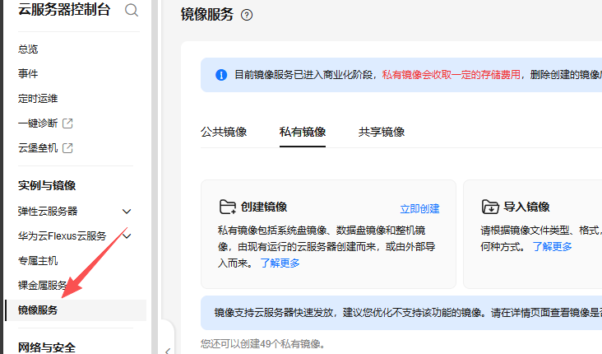Collapse the sidebar using the left arrow handle
This screenshot has width=602, height=354.
click(168, 351)
